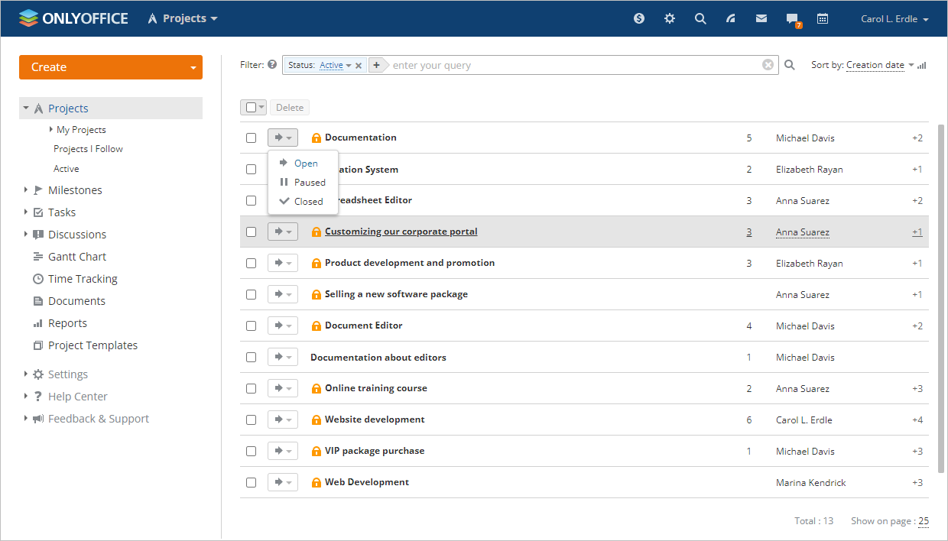Open the Create button dropdown arrow
Image resolution: width=948 pixels, height=541 pixels.
[193, 67]
